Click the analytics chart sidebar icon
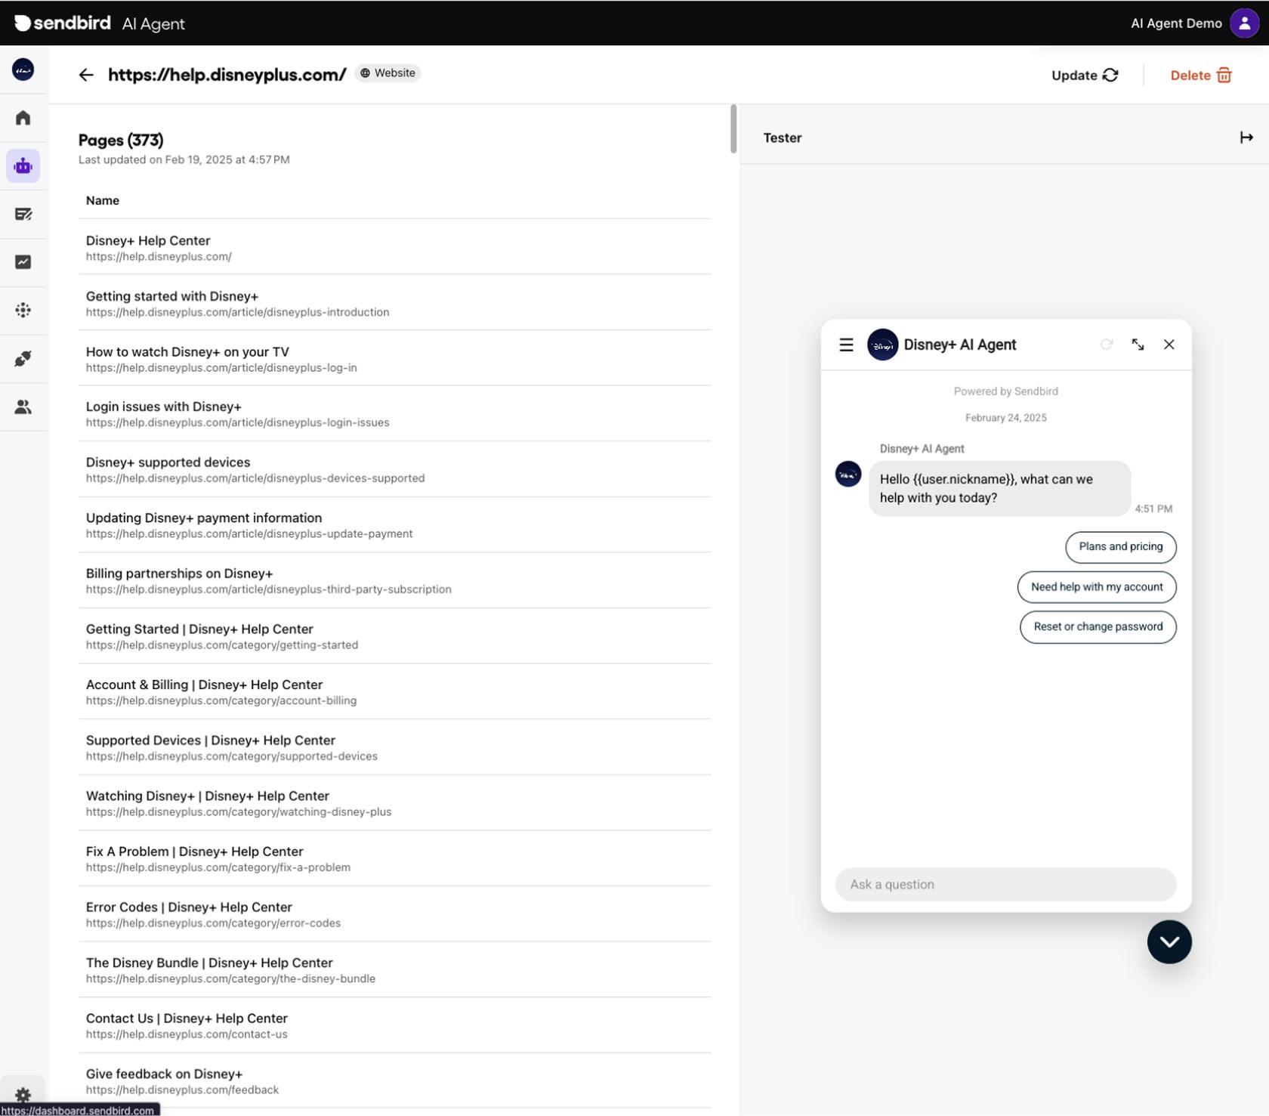1269x1116 pixels. point(23,262)
